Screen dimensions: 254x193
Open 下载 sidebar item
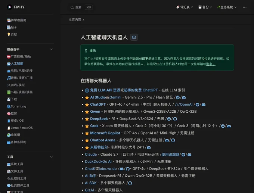pyautogui.click(x=12, y=99)
